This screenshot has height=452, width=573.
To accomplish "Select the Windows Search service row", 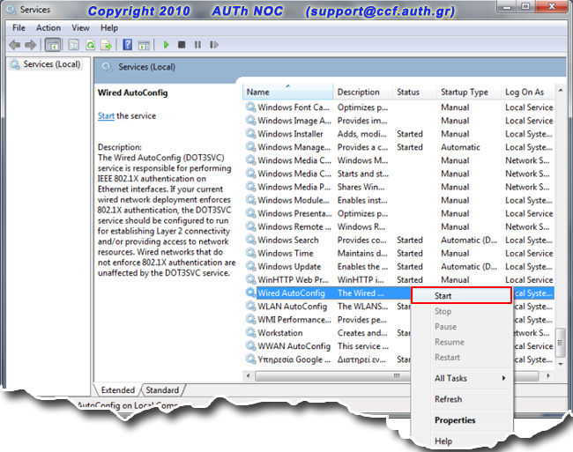I will pyautogui.click(x=398, y=240).
